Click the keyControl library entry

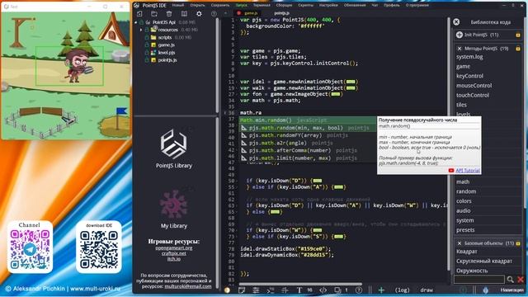[x=469, y=76]
